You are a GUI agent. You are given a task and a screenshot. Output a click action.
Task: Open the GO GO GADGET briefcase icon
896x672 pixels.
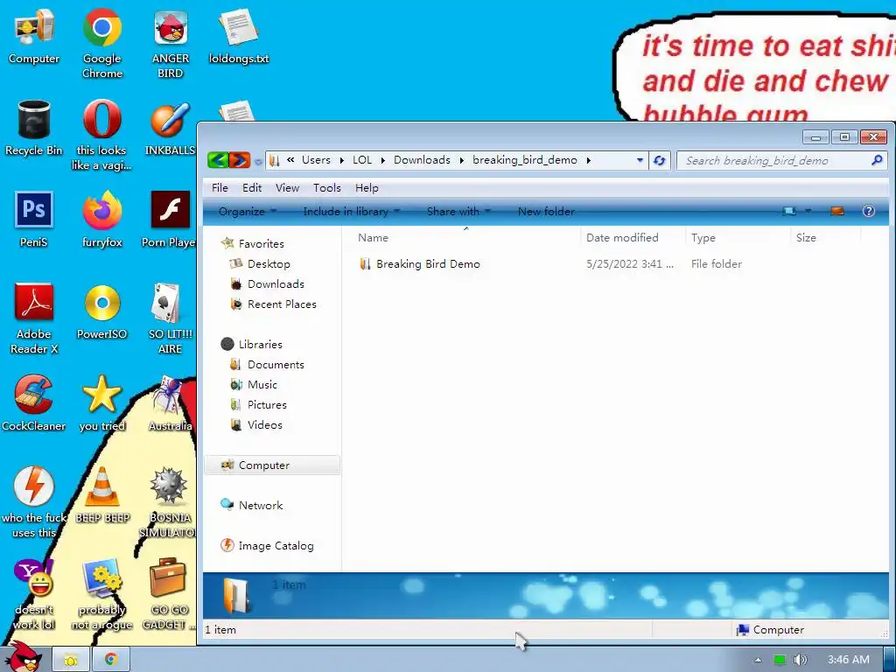tap(168, 594)
